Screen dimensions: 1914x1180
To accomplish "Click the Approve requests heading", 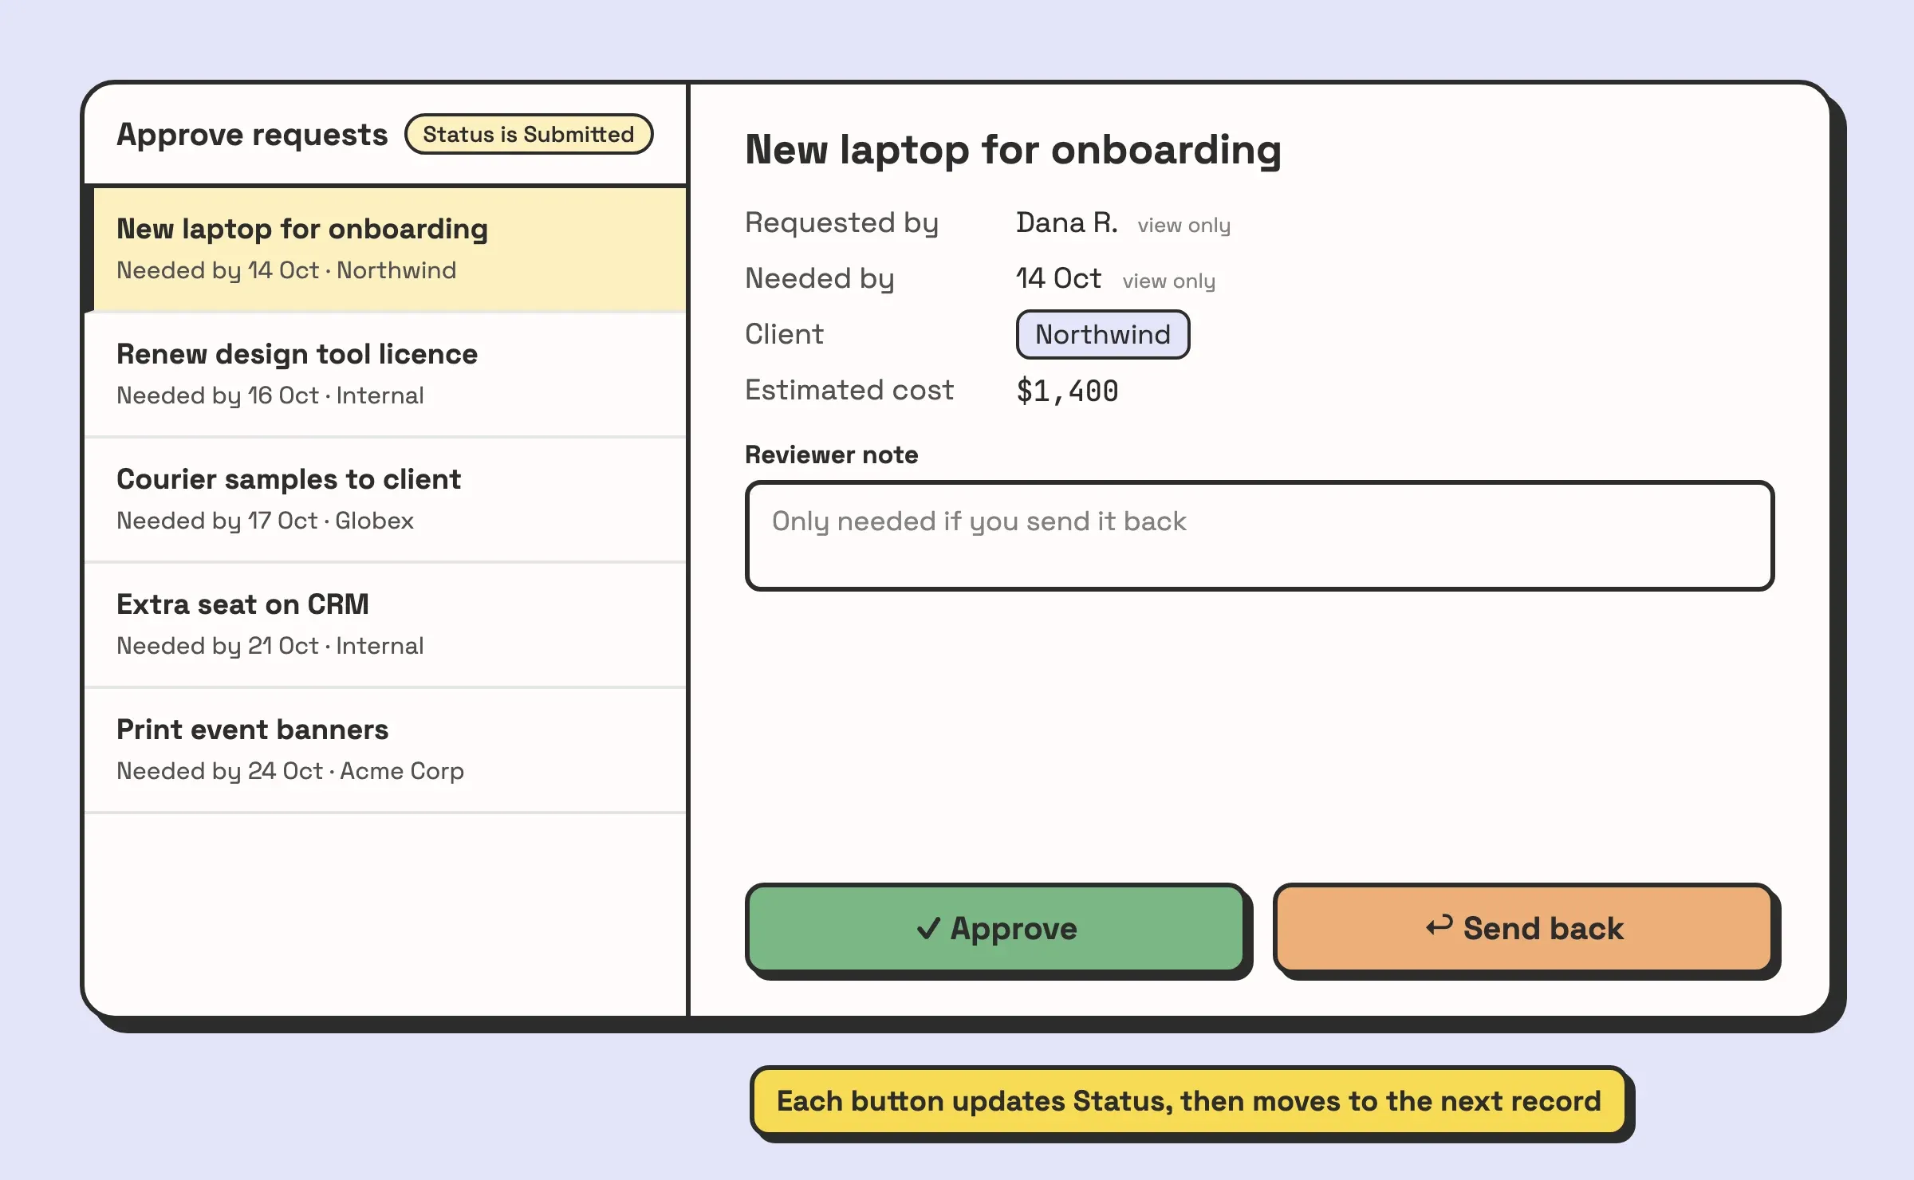I will (252, 134).
